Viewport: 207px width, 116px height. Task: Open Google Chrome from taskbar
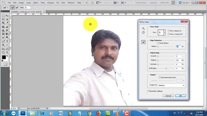click(x=89, y=113)
